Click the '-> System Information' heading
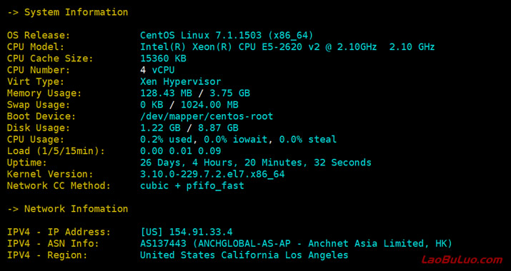This screenshot has height=271, width=511. [68, 12]
